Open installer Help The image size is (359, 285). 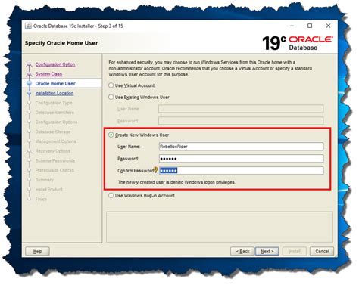pyautogui.click(x=37, y=251)
